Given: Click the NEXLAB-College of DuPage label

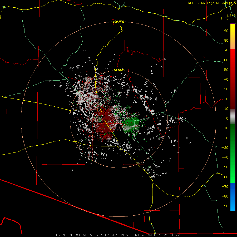Looking at the screenshot, I should tap(212, 3).
